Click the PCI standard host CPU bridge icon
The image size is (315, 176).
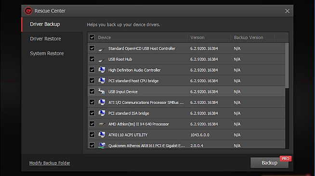[102, 81]
